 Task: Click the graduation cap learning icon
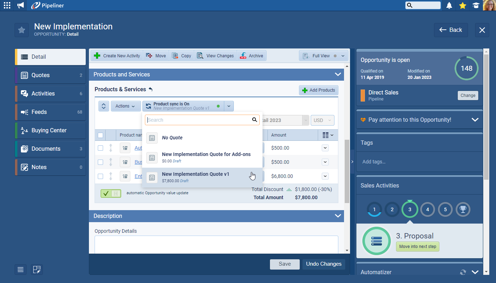[476, 5]
